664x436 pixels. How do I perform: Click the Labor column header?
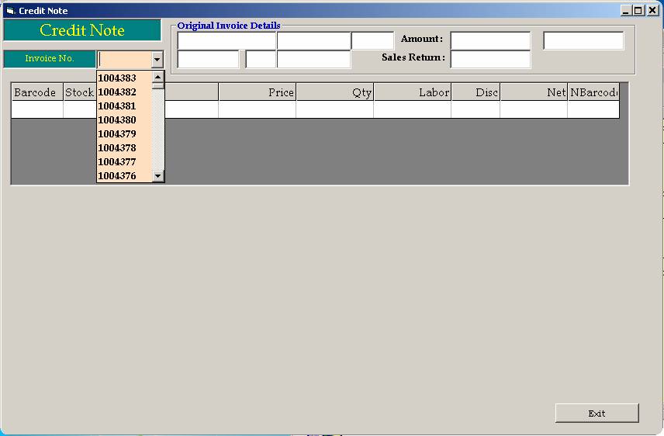pyautogui.click(x=412, y=92)
